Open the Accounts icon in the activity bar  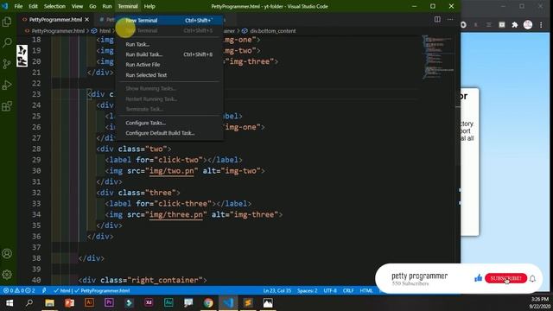tap(7, 253)
